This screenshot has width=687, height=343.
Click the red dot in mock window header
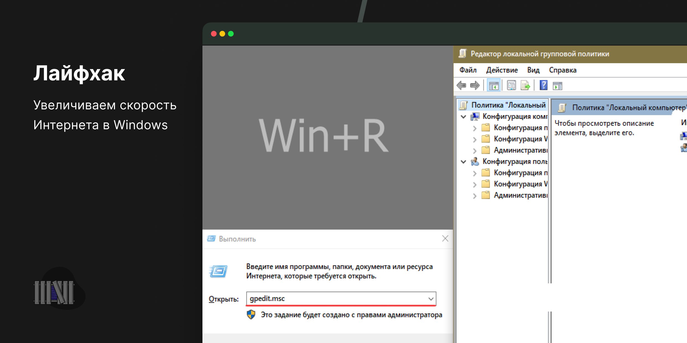[214, 34]
